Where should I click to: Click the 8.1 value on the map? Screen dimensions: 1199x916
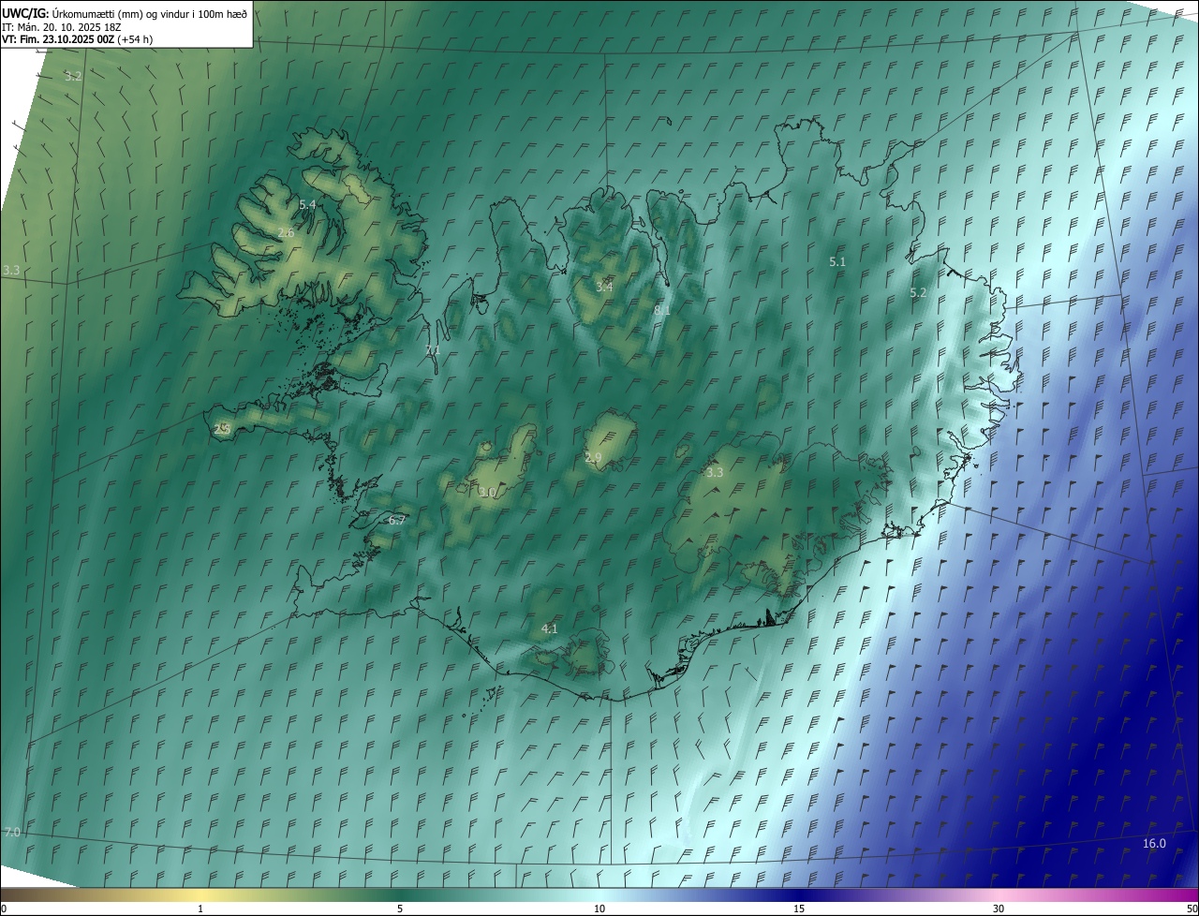pyautogui.click(x=662, y=310)
